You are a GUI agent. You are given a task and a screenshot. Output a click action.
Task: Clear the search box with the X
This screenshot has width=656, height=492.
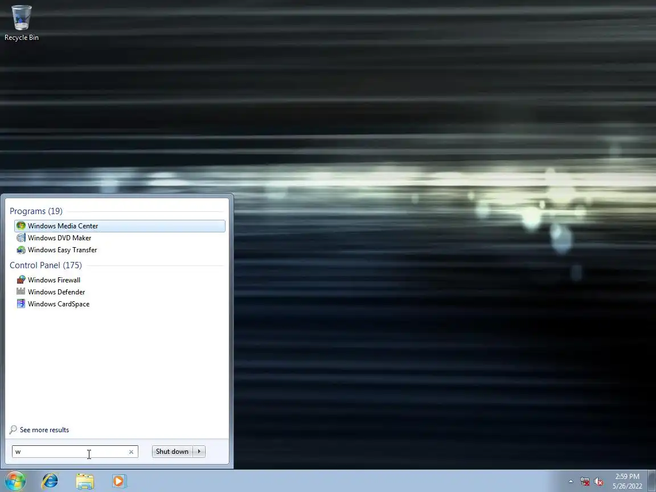pos(131,452)
